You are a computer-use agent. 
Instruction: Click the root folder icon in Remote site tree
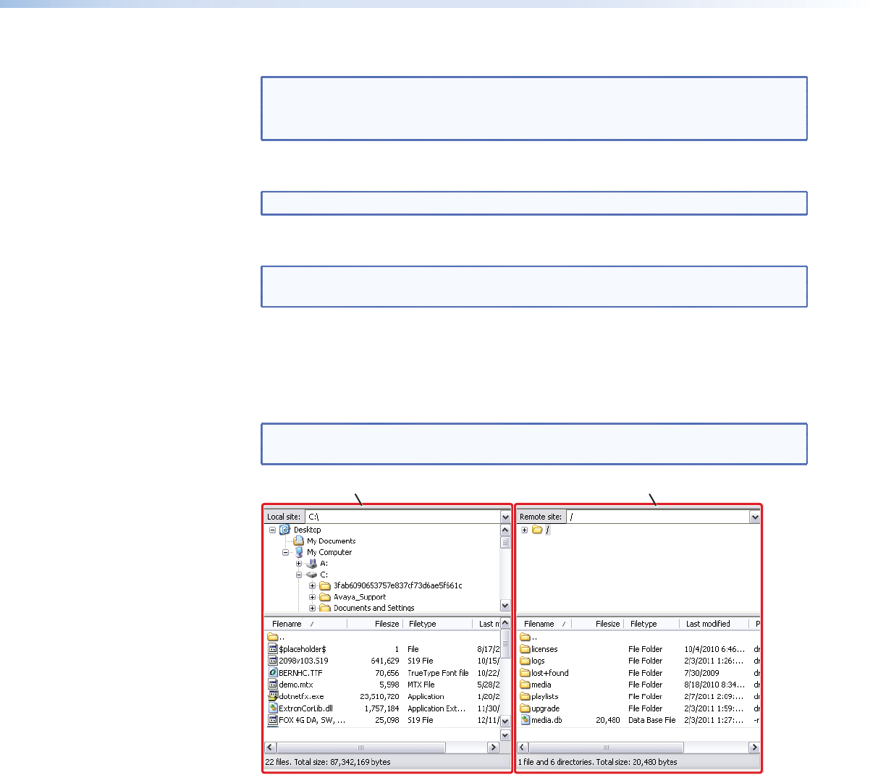coord(537,530)
